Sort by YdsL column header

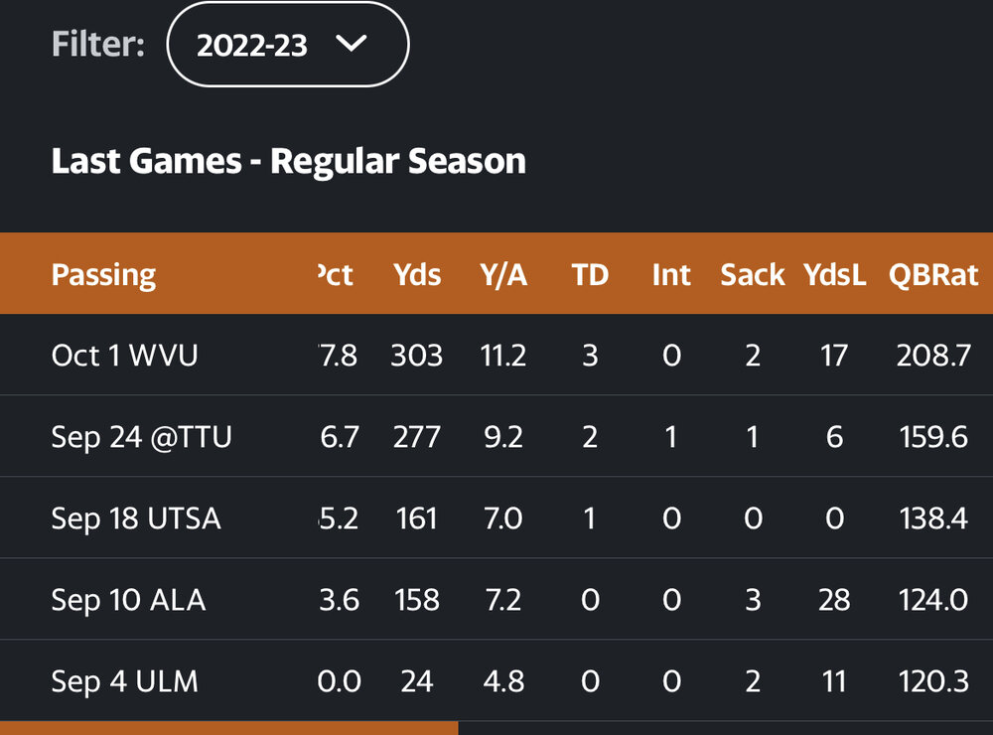(835, 274)
